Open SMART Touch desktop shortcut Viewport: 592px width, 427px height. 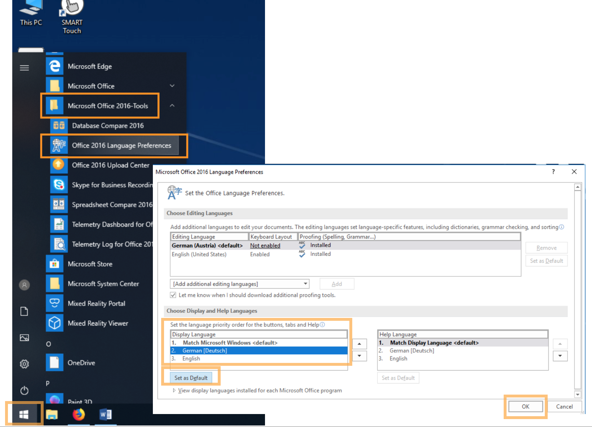point(72,17)
